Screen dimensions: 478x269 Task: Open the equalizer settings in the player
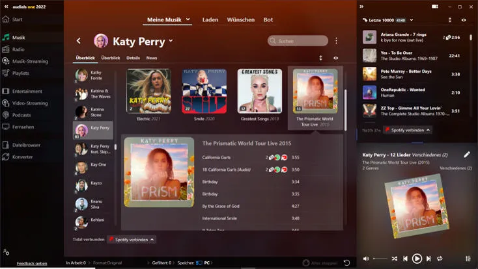tap(468, 259)
